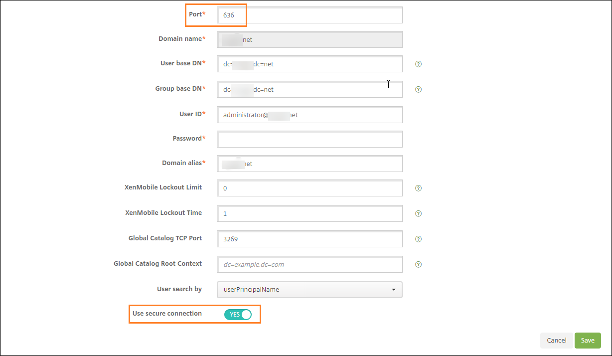Toggle the Use secure connection switch
This screenshot has width=612, height=356.
[x=238, y=315]
